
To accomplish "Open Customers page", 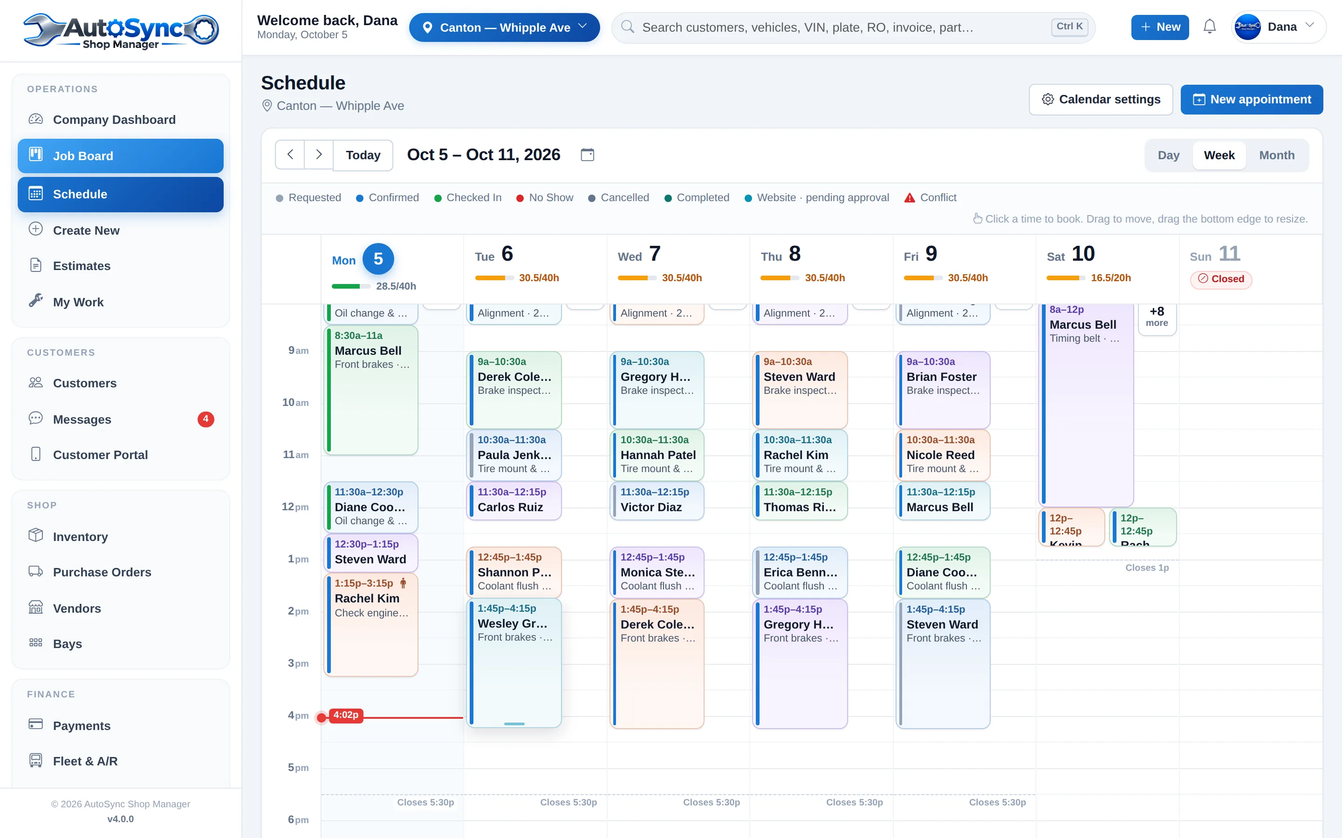I will (x=120, y=383).
